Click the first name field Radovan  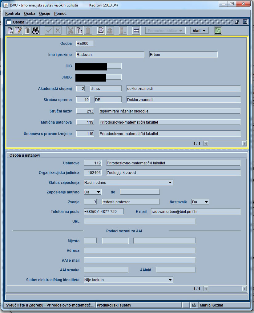click(110, 54)
